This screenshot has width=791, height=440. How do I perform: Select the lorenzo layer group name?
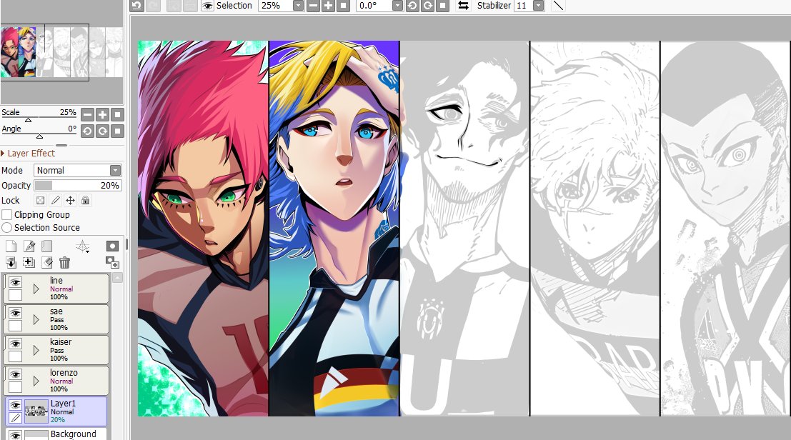point(64,372)
